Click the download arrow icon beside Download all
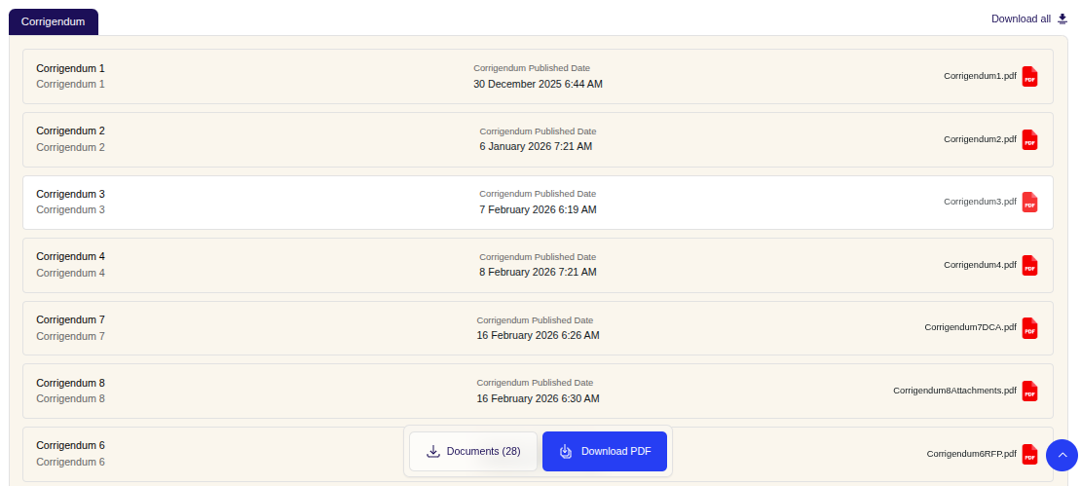 pos(1062,19)
